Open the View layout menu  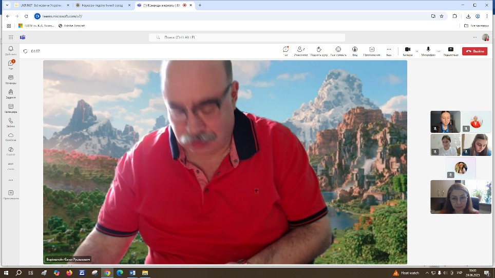click(x=355, y=50)
